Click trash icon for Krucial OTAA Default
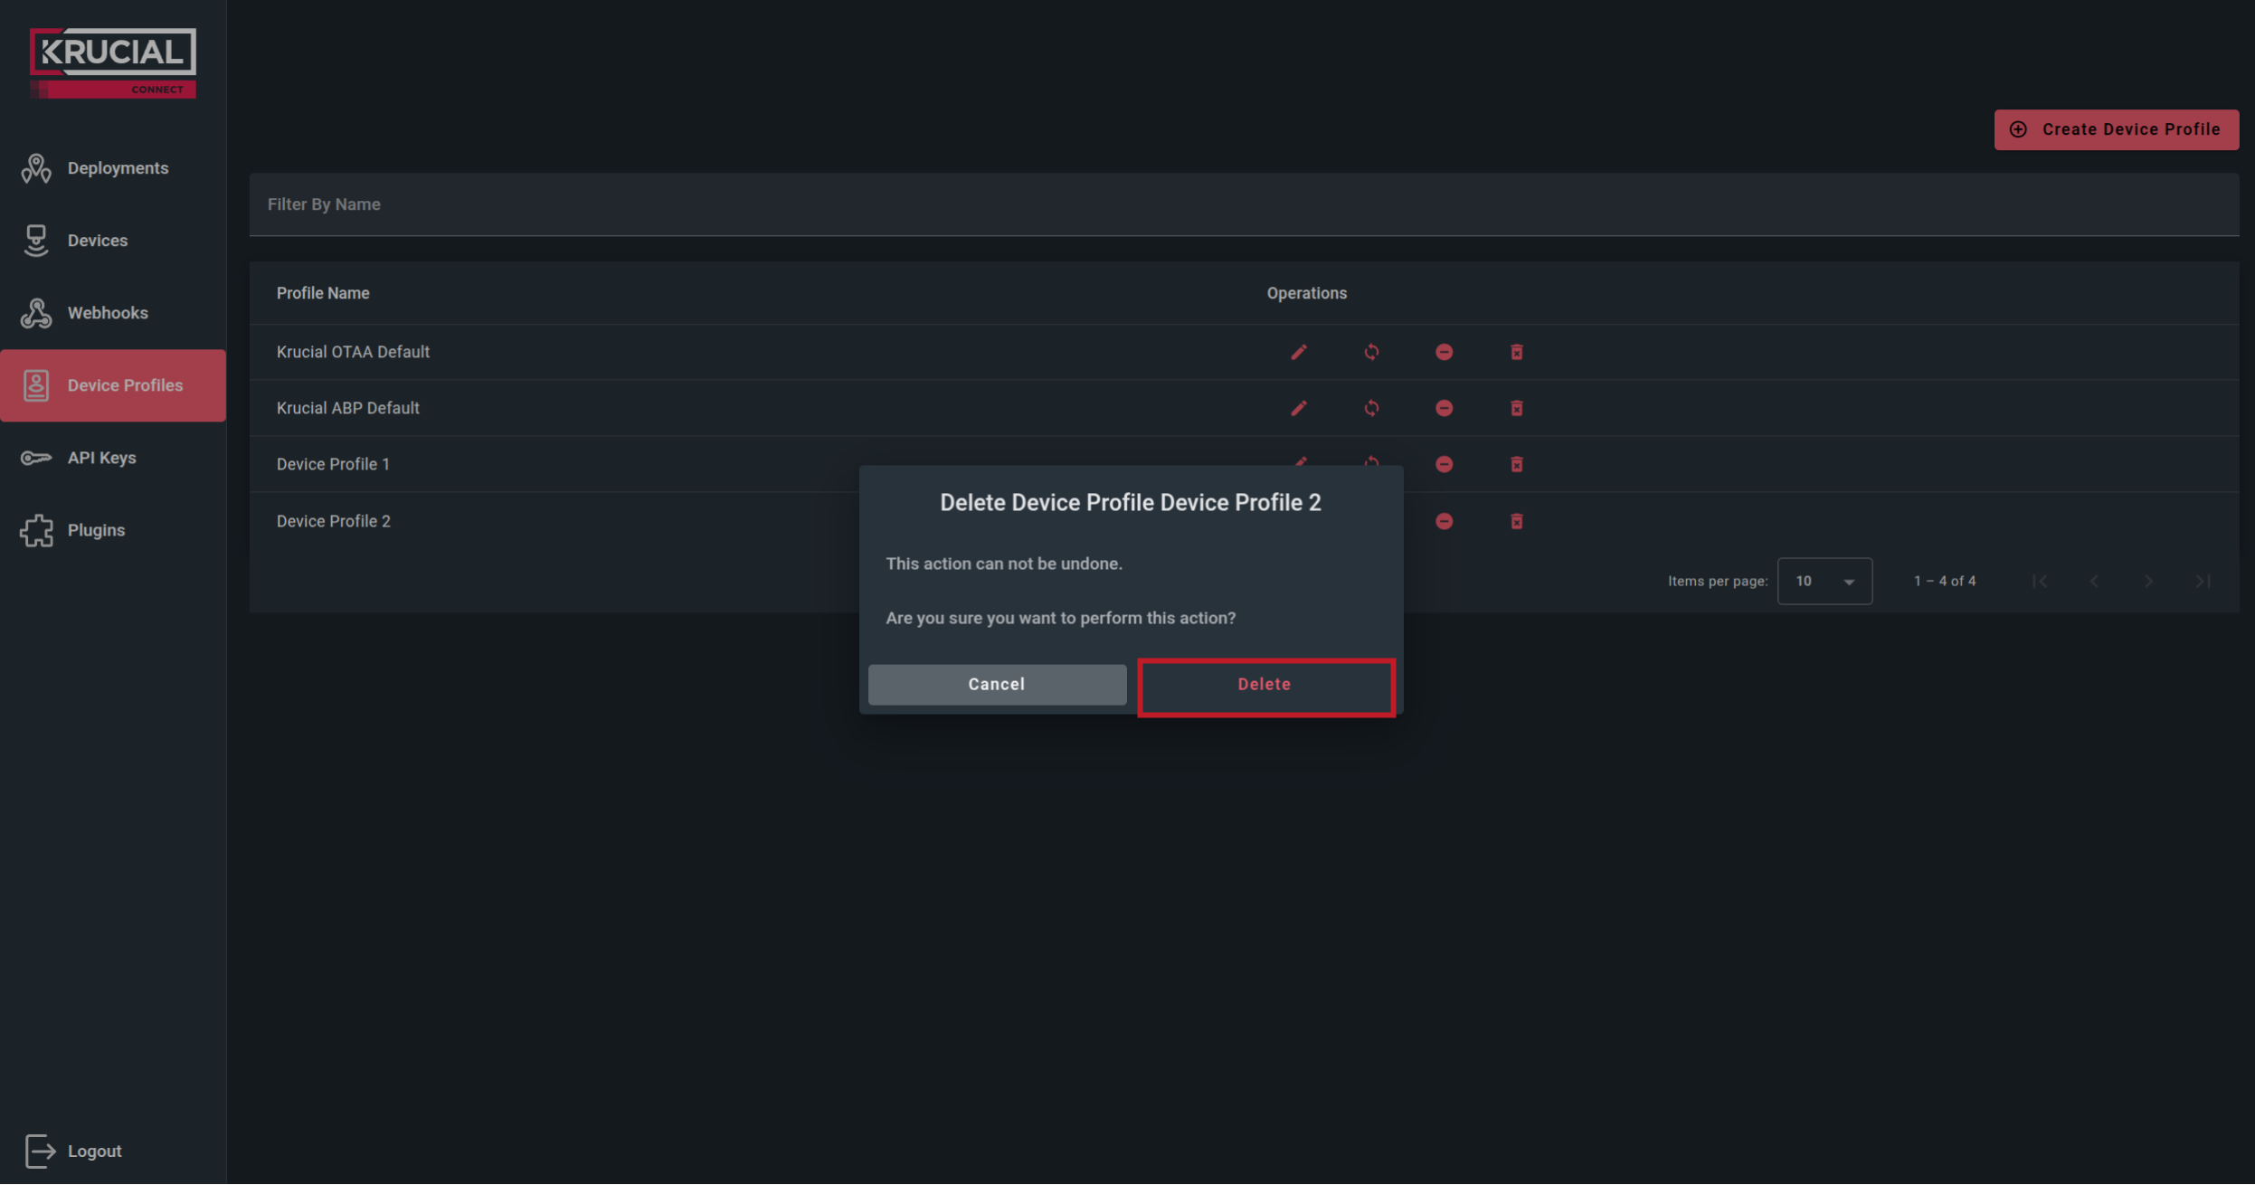The height and width of the screenshot is (1185, 2255). coord(1516,352)
